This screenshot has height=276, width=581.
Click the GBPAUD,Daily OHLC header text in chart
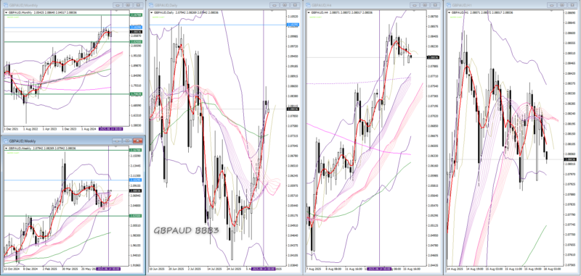(185, 12)
